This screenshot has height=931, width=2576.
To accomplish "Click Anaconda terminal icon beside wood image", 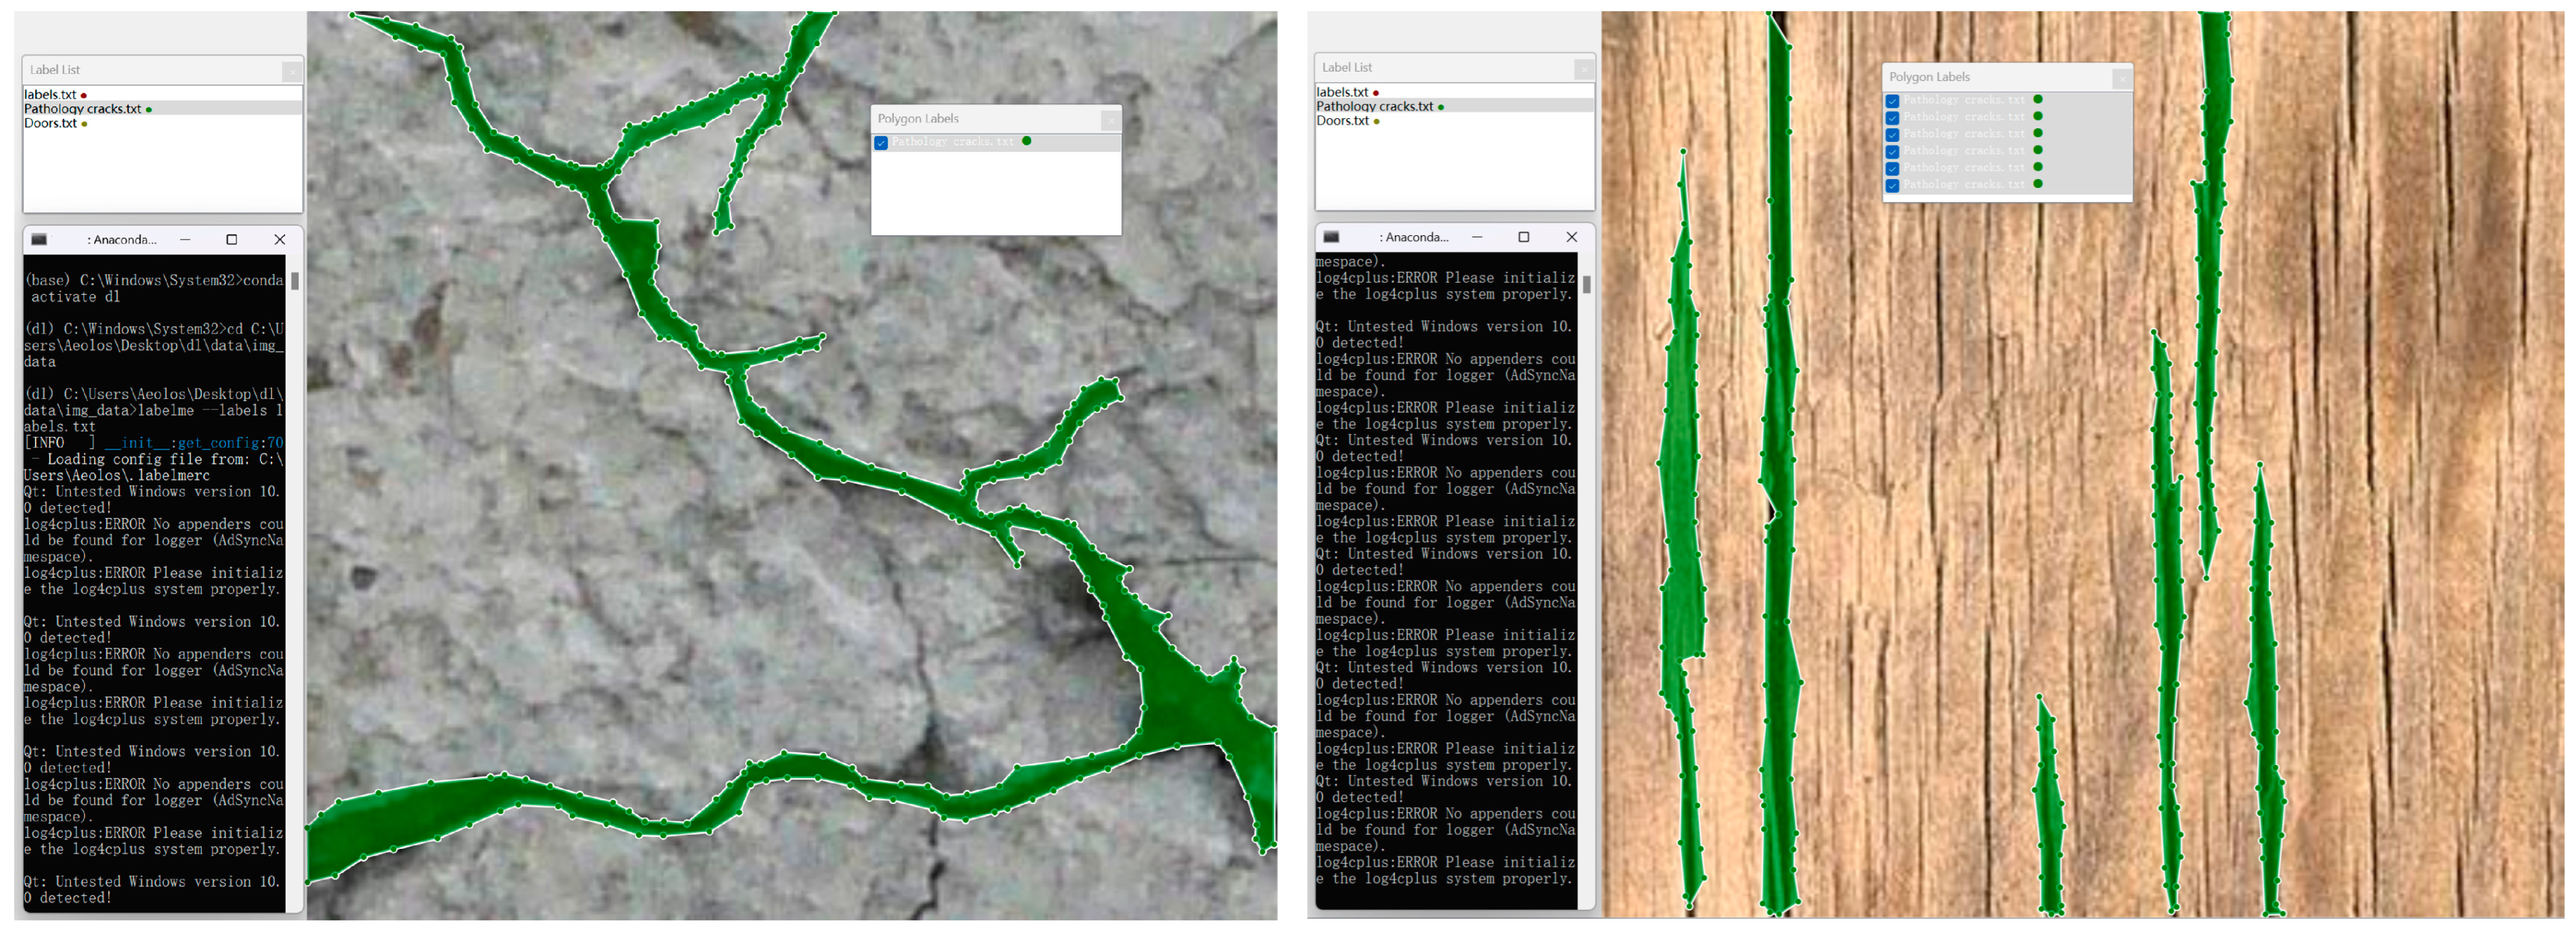I will pos(1331,236).
